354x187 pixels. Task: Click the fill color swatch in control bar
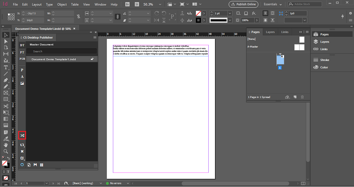(198, 13)
